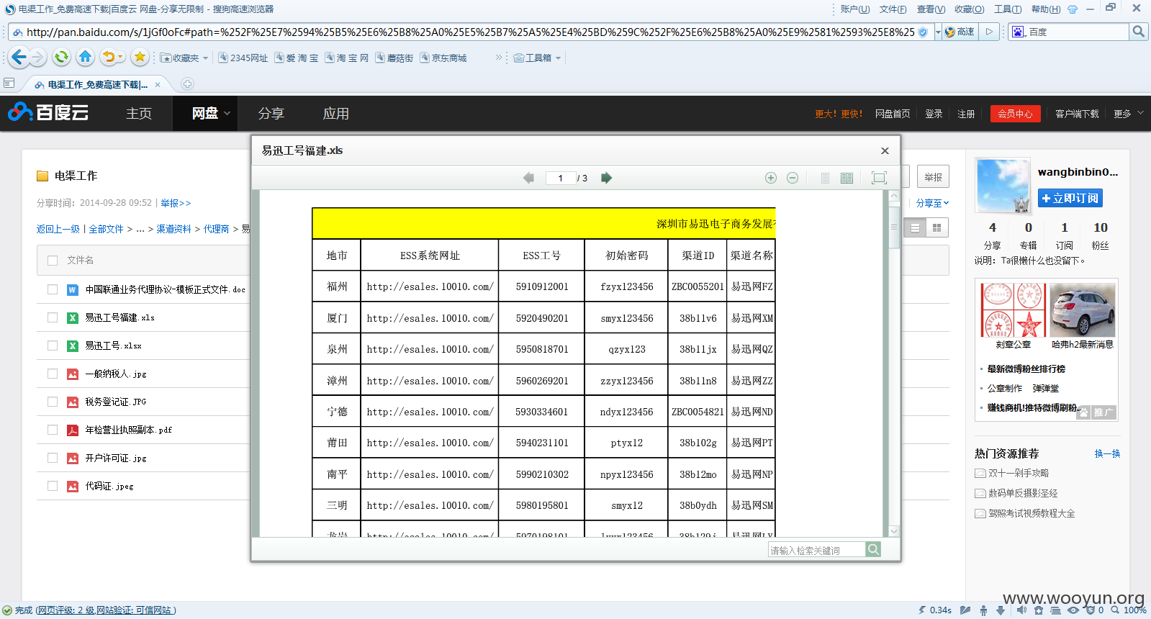The height and width of the screenshot is (619, 1151).
Task: Expand the 网盘 dropdown in navigation
Action: (227, 114)
